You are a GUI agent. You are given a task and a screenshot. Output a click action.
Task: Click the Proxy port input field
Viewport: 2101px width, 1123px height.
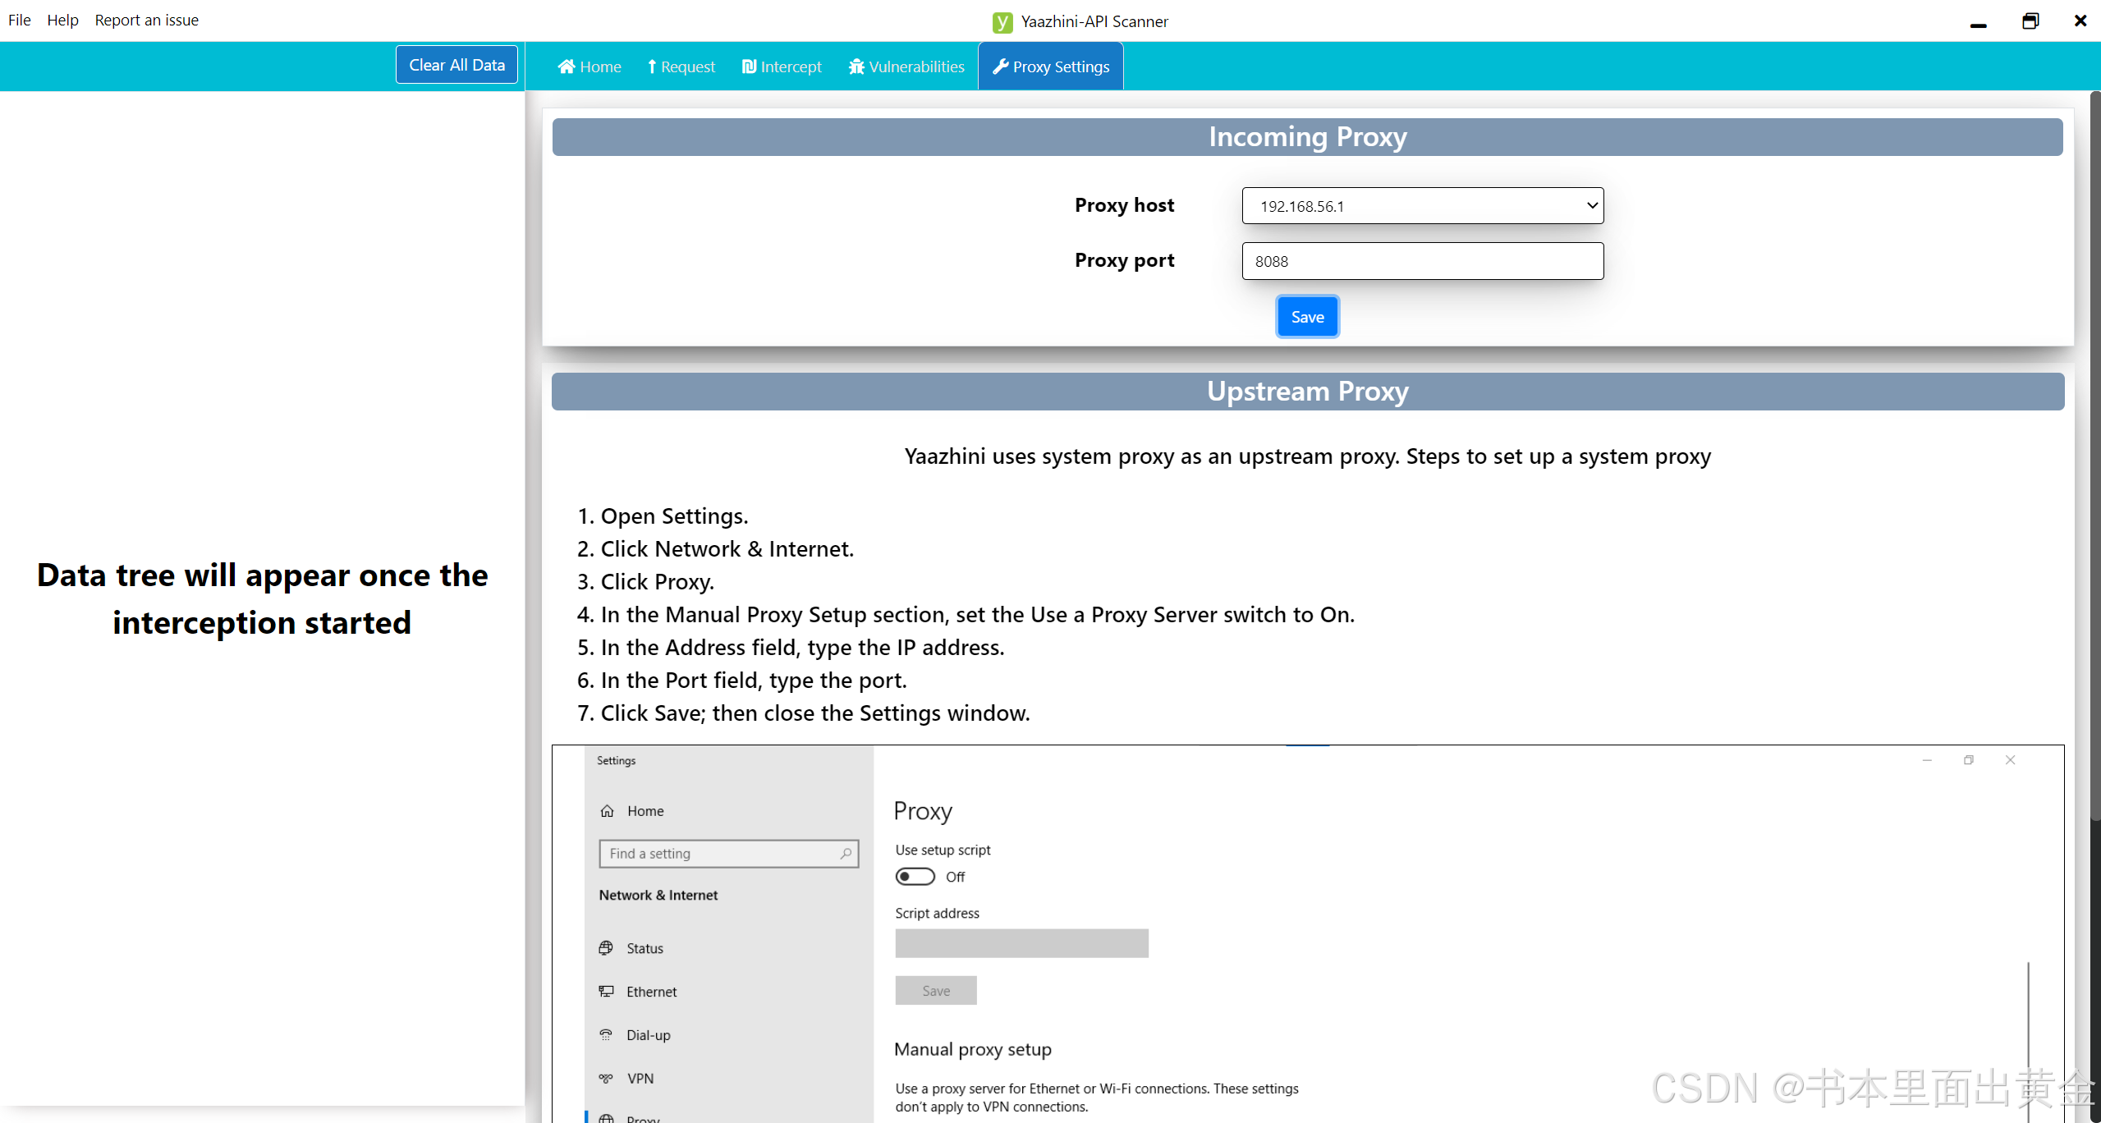[1422, 261]
